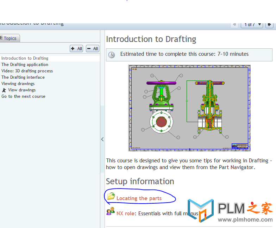Go to previous page arrow
This screenshot has height=228, width=276.
[x=234, y=25]
